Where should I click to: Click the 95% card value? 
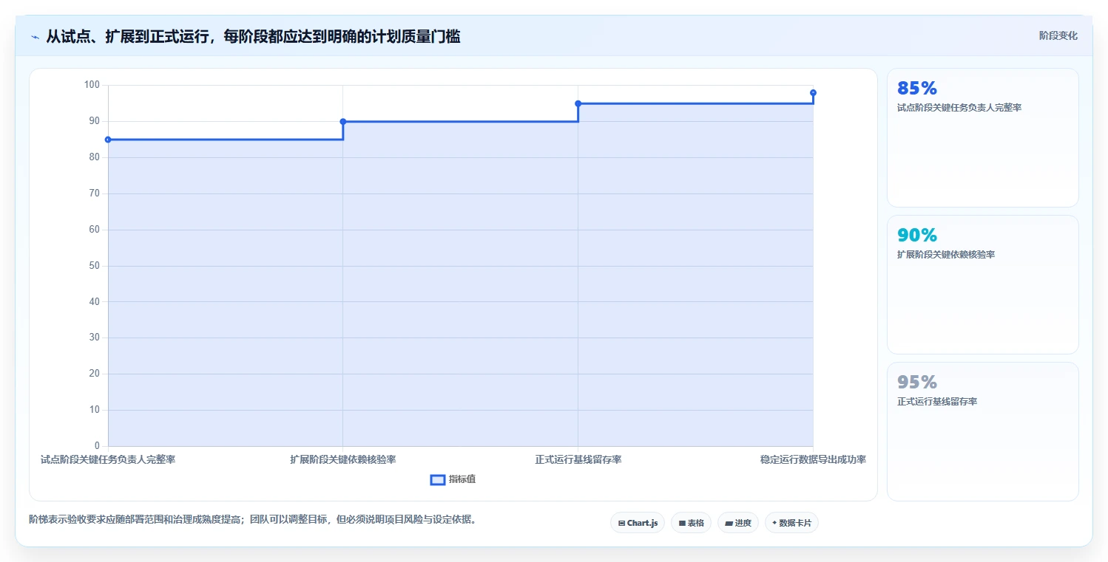point(917,382)
